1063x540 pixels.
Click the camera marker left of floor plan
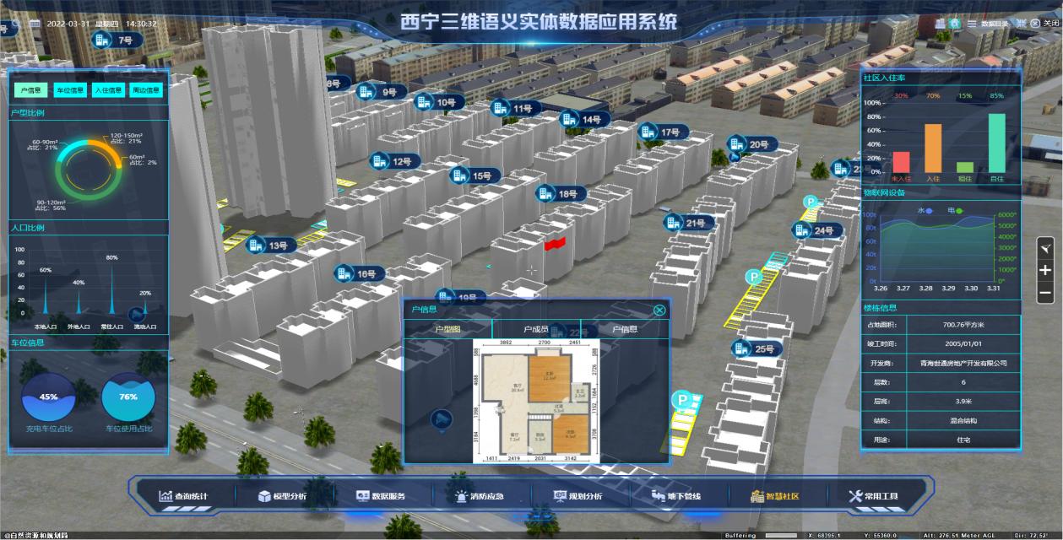pos(441,418)
